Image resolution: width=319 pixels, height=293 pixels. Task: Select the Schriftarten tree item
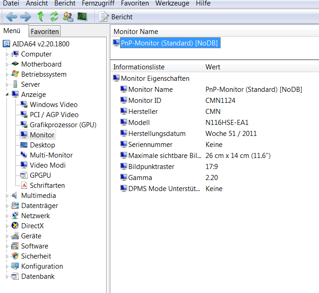[x=47, y=186]
